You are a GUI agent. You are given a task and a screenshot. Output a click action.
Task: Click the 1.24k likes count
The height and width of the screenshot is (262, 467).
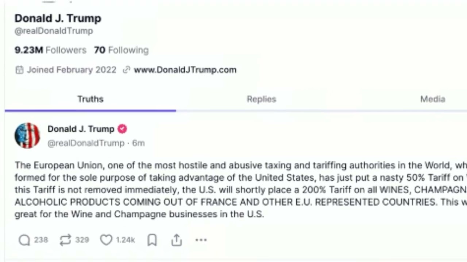pos(125,240)
